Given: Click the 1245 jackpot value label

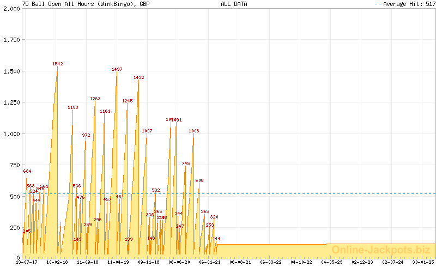Looking at the screenshot, I should 128,101.
